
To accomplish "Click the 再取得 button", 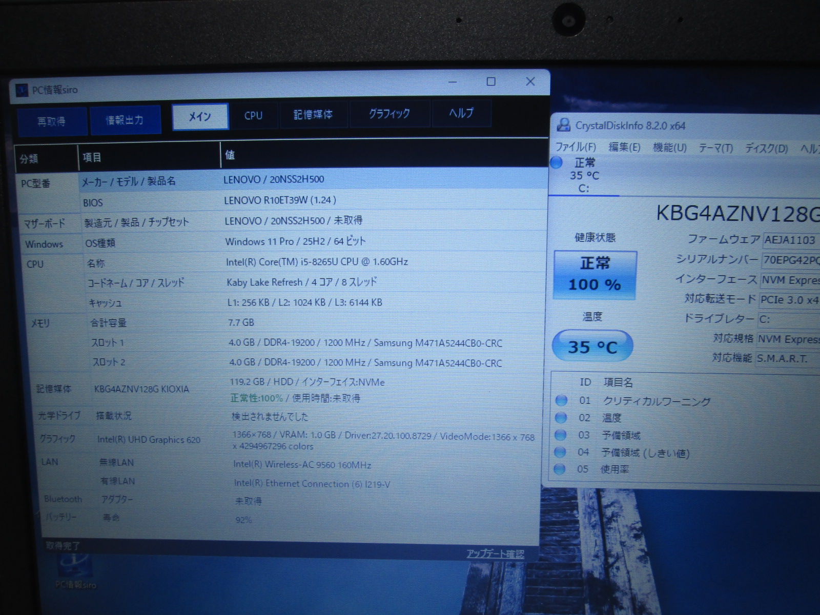I will click(52, 121).
